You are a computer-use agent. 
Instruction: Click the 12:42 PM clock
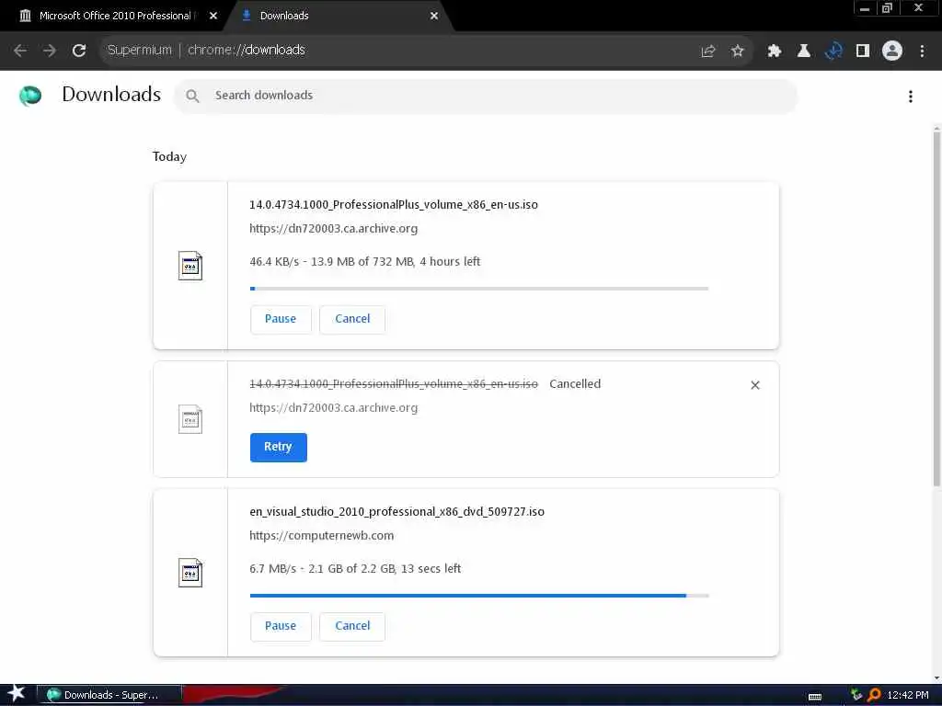(x=908, y=695)
